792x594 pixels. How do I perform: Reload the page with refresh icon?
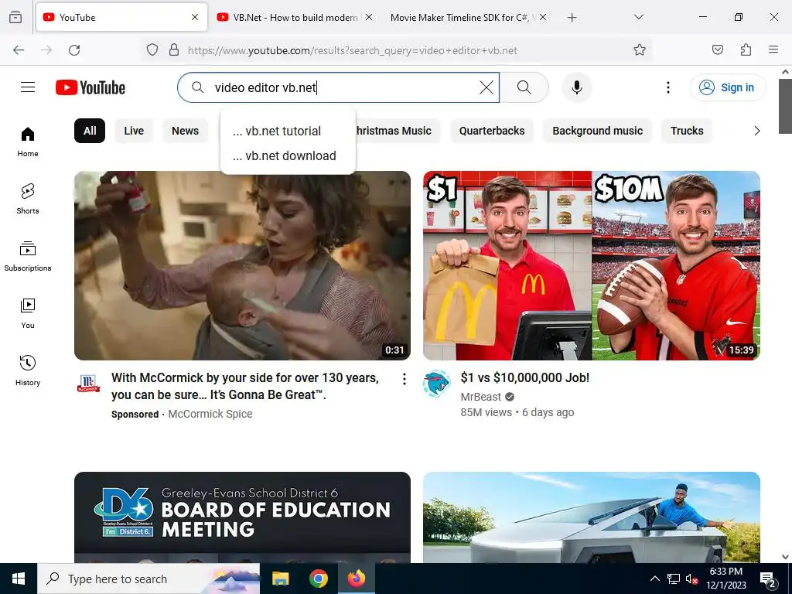(74, 50)
